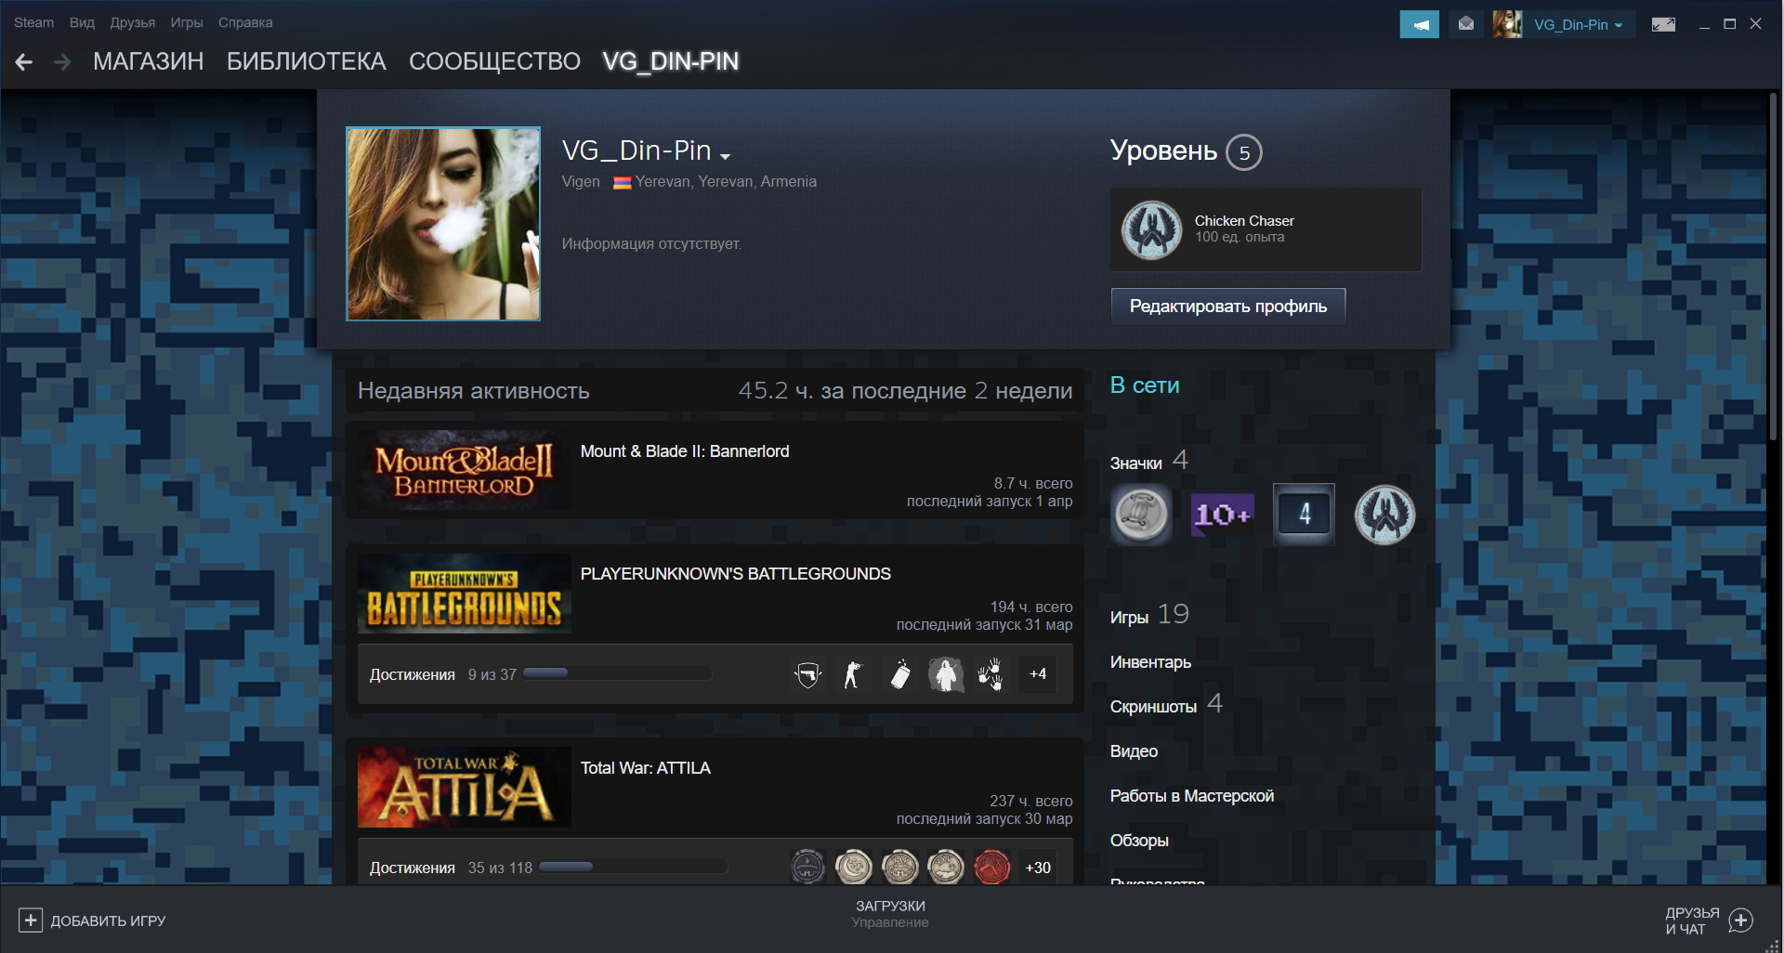The width and height of the screenshot is (1784, 953).
Task: View the red Attila achievement medallion
Action: coord(991,868)
